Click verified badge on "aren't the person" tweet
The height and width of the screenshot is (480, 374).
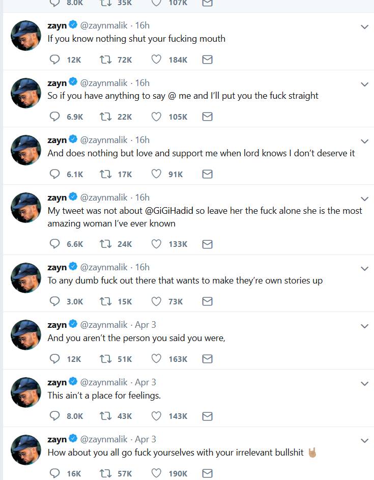coord(73,324)
